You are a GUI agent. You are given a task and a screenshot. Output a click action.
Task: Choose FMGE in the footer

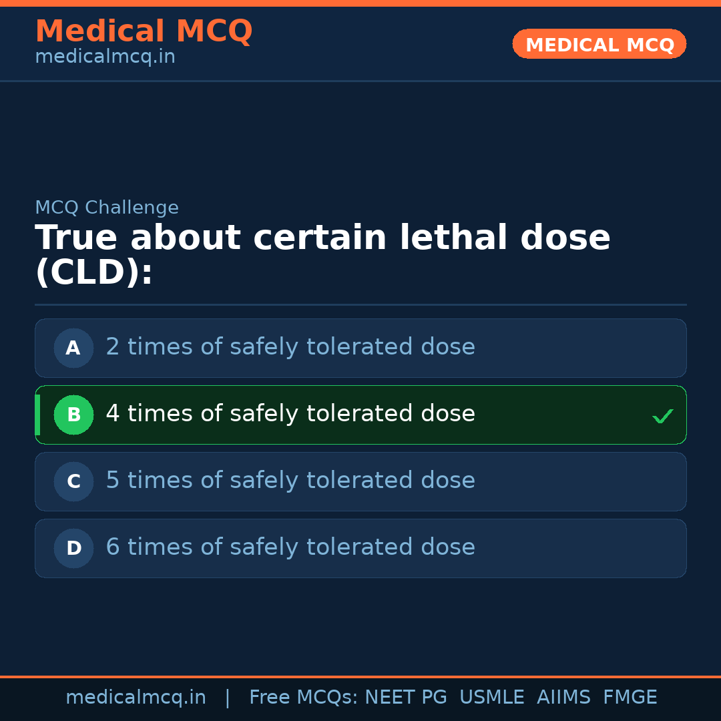pos(630,698)
